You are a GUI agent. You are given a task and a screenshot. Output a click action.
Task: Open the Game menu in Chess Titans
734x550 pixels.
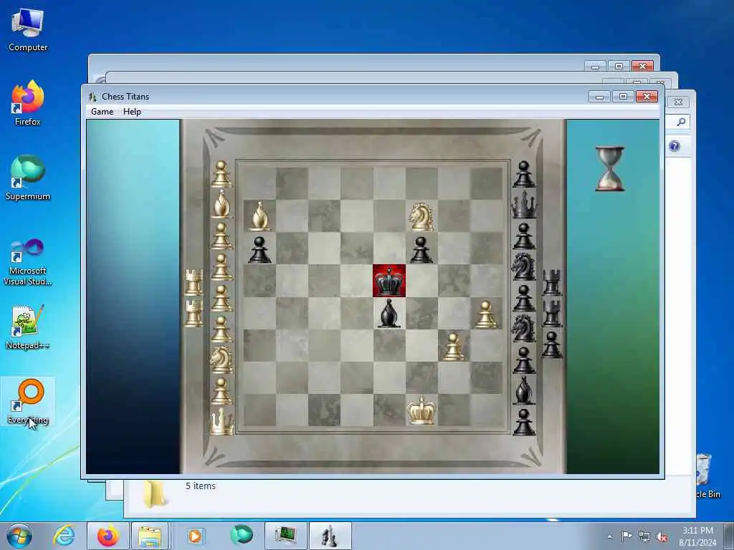click(x=102, y=112)
